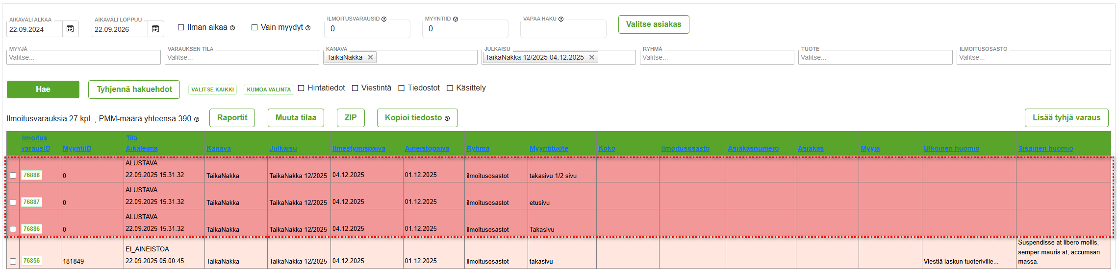Viewport: 1117px width, 269px height.
Task: Sort table by Myyntituote column header
Action: pyautogui.click(x=548, y=148)
